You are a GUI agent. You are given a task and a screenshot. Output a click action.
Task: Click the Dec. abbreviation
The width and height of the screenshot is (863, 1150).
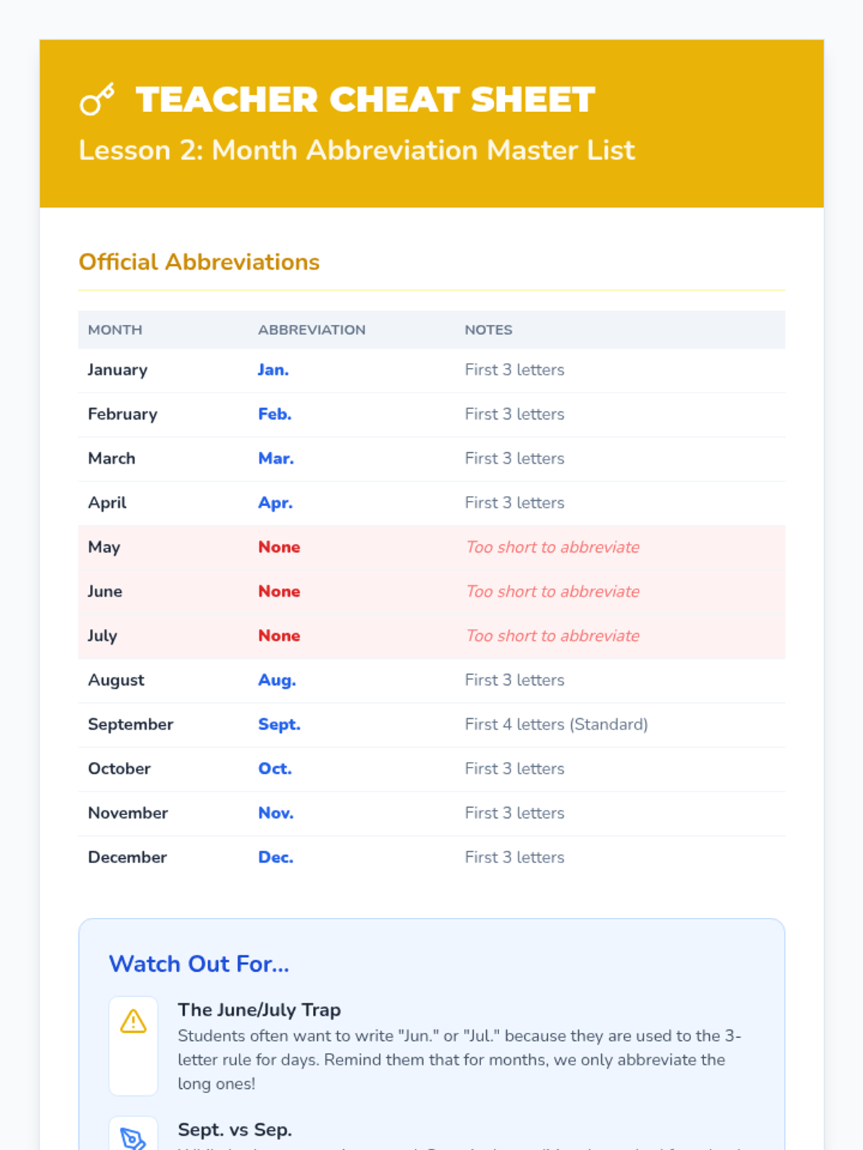tap(275, 857)
